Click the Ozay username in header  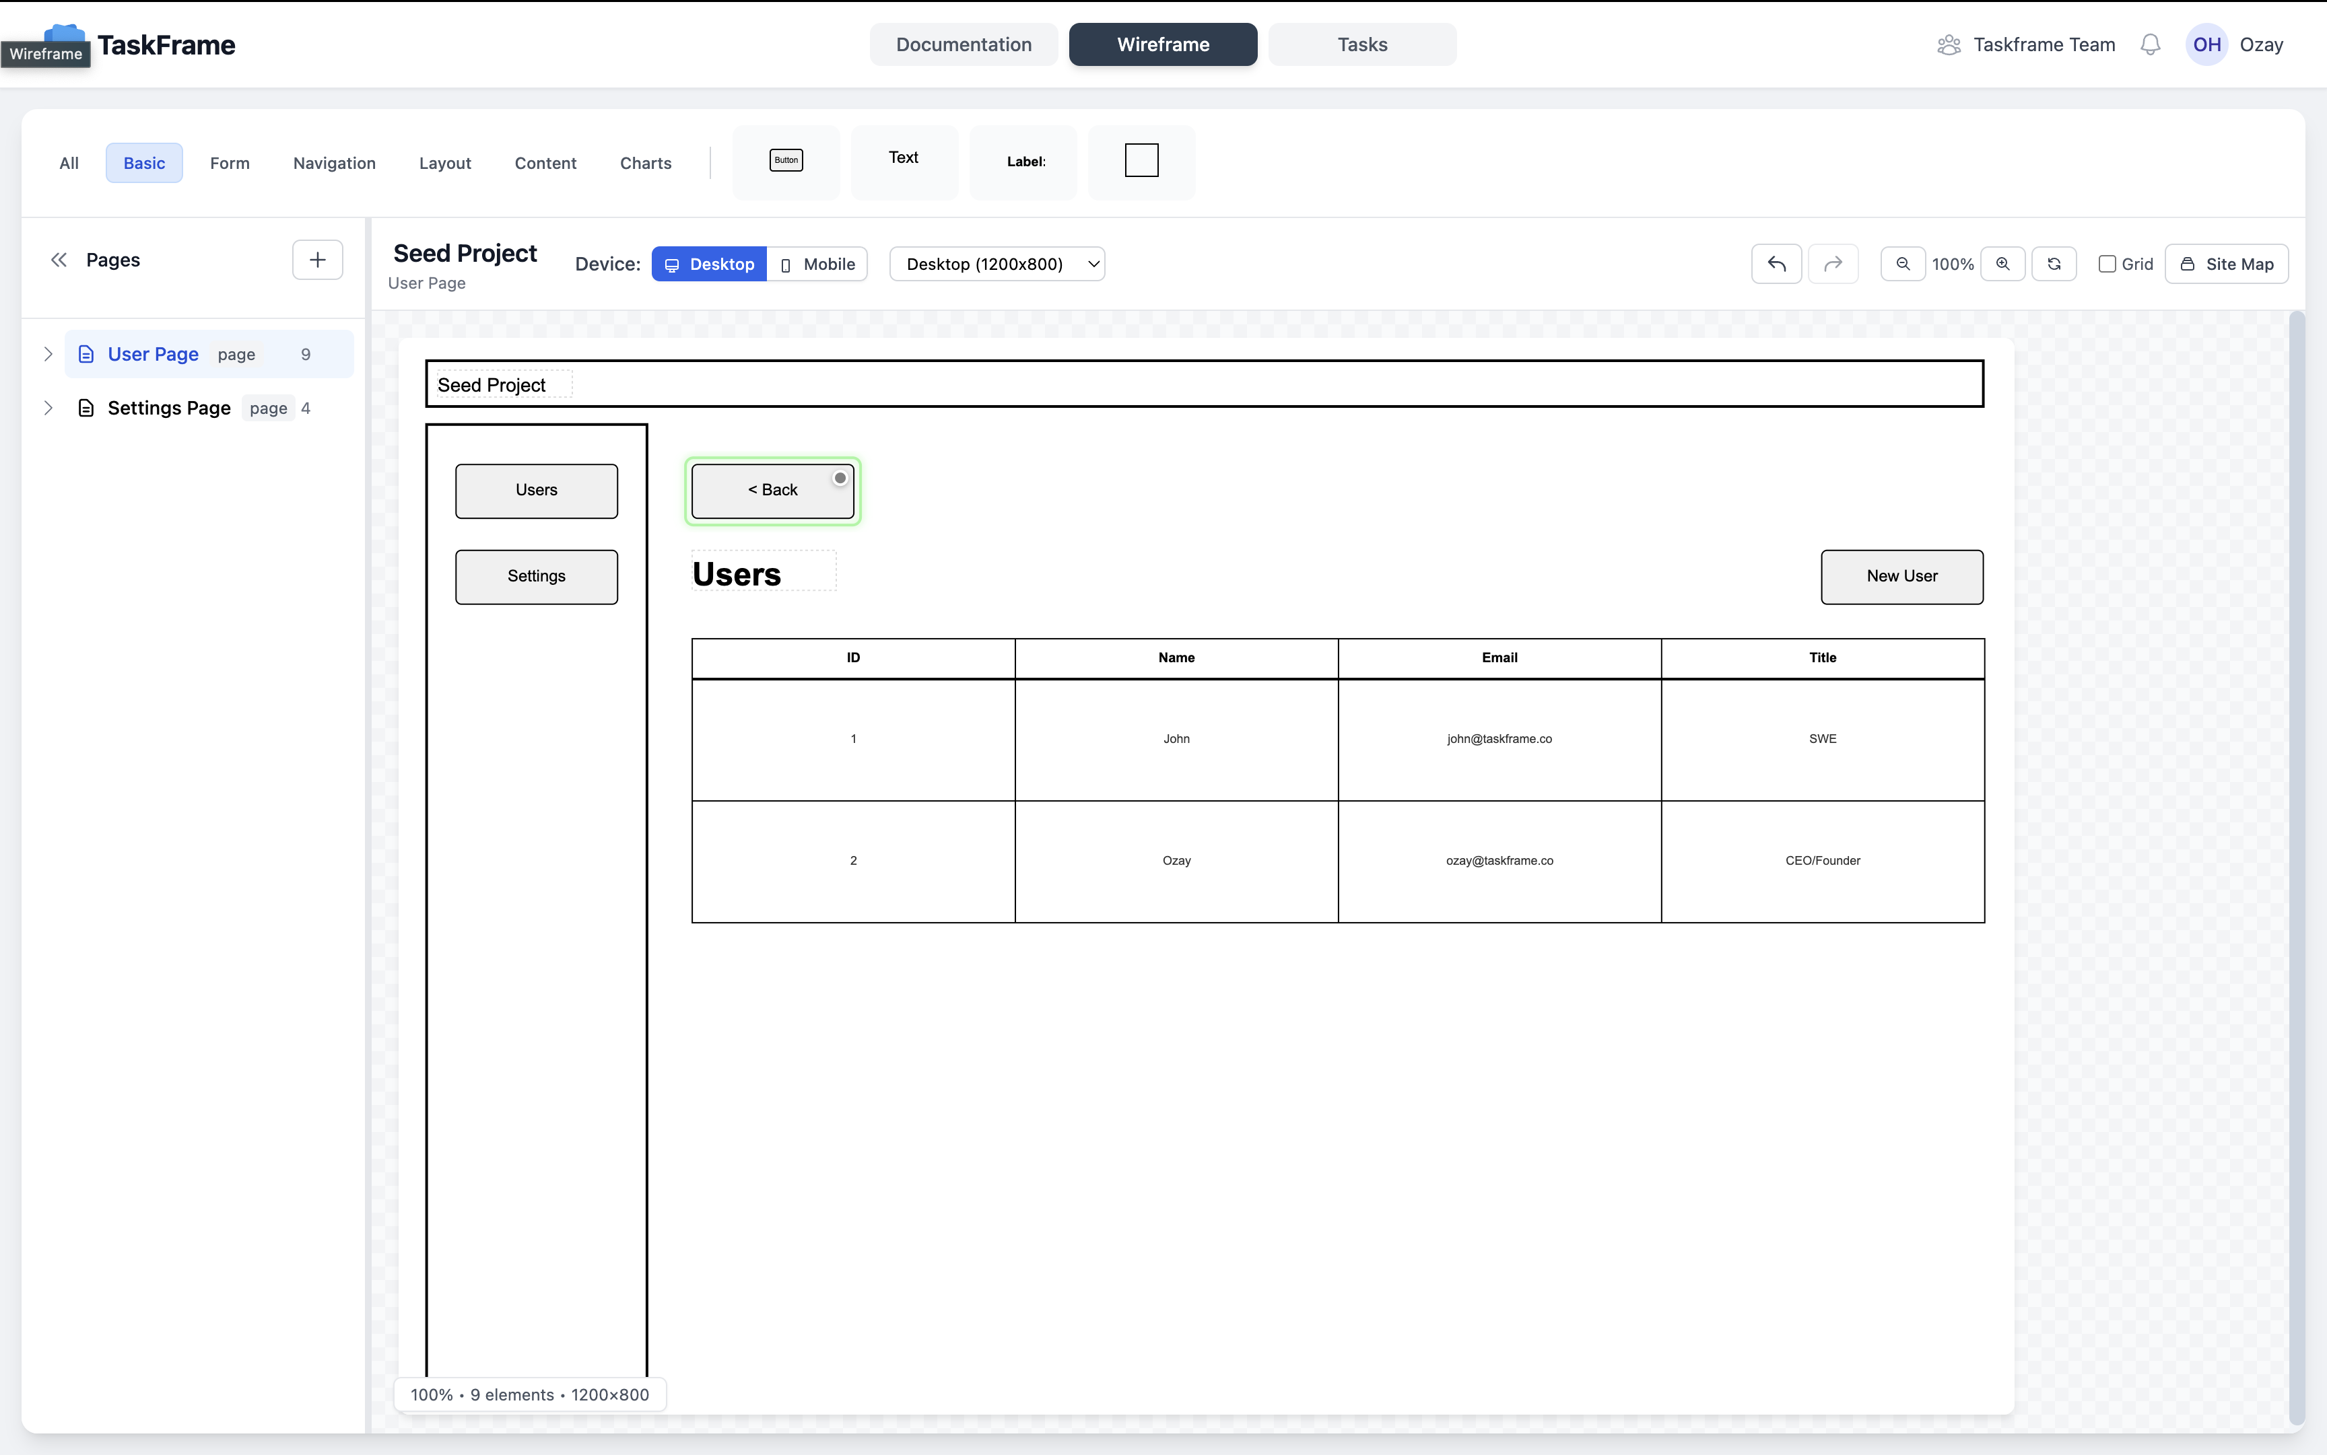pos(2262,44)
